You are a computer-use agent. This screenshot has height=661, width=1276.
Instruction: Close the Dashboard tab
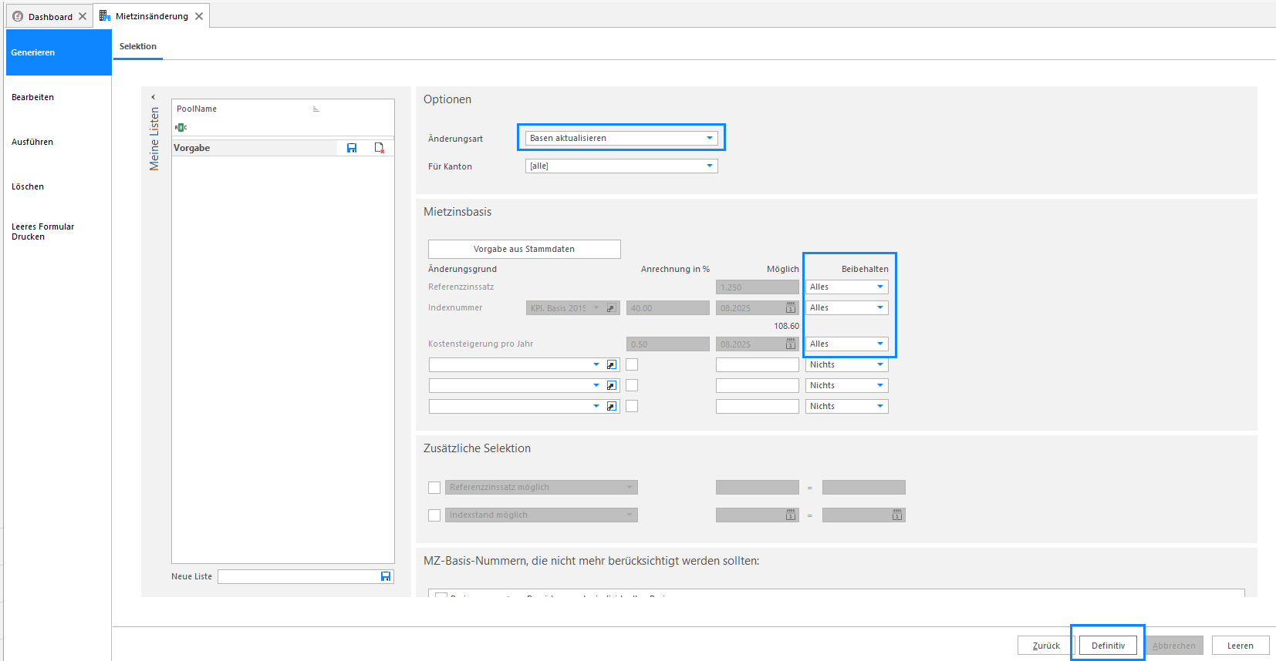pos(83,16)
